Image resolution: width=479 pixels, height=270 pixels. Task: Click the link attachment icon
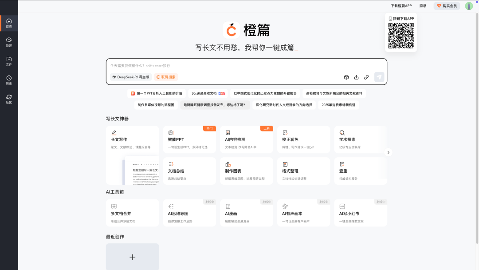coord(366,77)
